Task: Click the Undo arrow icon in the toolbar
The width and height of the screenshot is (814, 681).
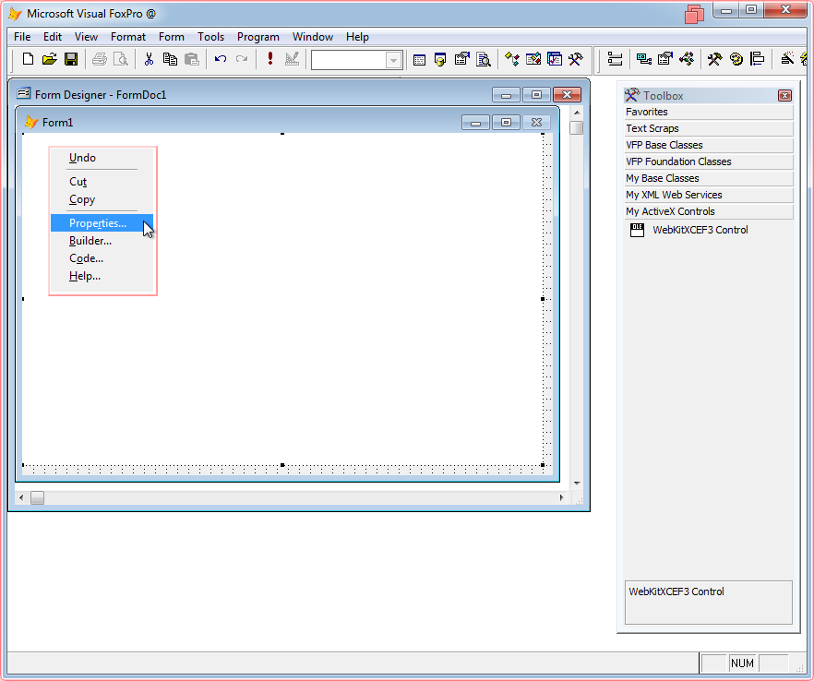Action: 220,59
